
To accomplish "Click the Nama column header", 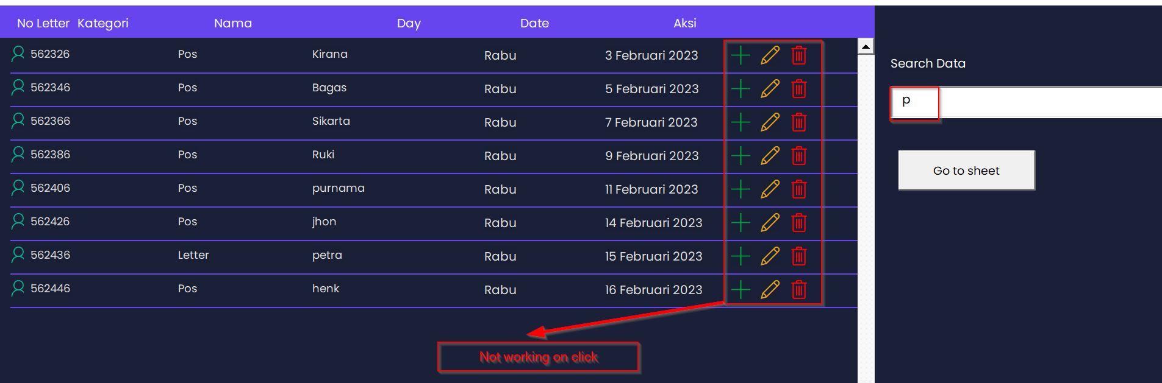I will pos(232,23).
